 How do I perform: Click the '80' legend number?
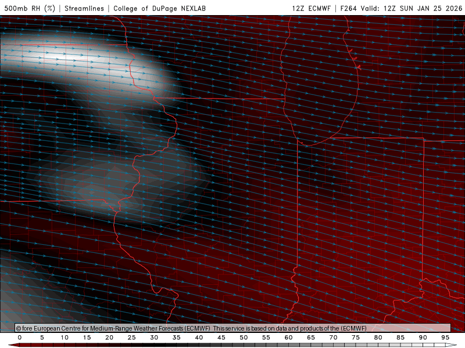point(378,338)
